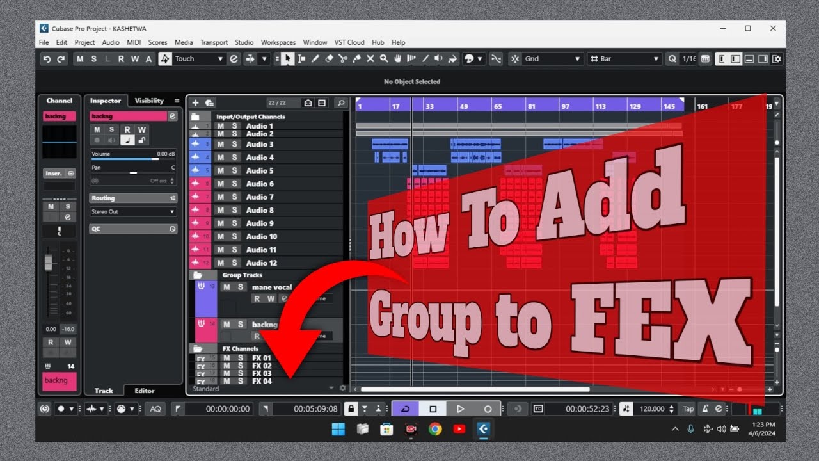The image size is (819, 461).
Task: Click the Add Track plus icon
Action: 196,102
